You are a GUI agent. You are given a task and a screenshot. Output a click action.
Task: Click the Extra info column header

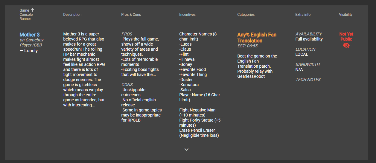point(303,15)
